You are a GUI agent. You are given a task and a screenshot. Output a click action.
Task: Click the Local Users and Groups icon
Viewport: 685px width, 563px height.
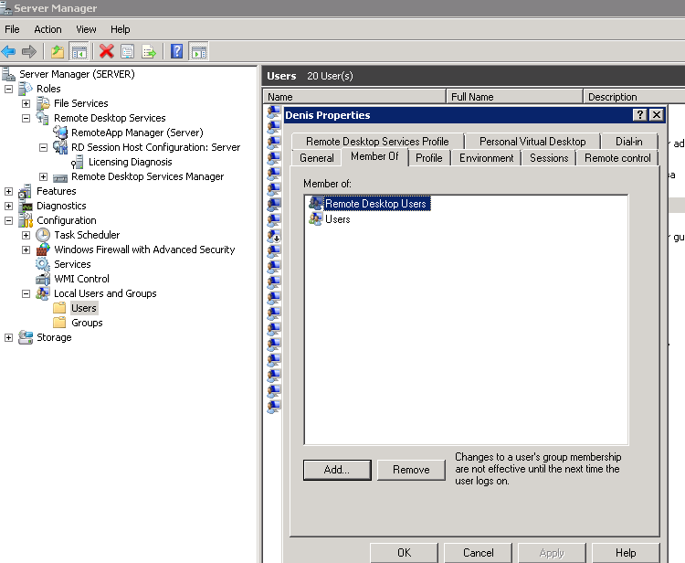43,293
